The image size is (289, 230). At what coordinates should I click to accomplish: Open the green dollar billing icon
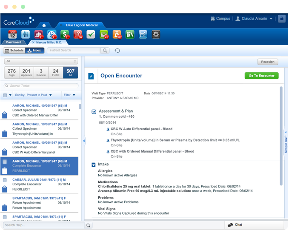[65, 34]
